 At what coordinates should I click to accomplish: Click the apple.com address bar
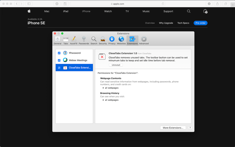click(x=117, y=4)
